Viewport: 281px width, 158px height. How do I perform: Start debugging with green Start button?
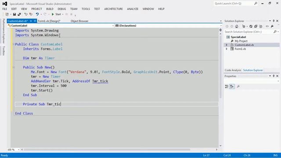point(56,14)
